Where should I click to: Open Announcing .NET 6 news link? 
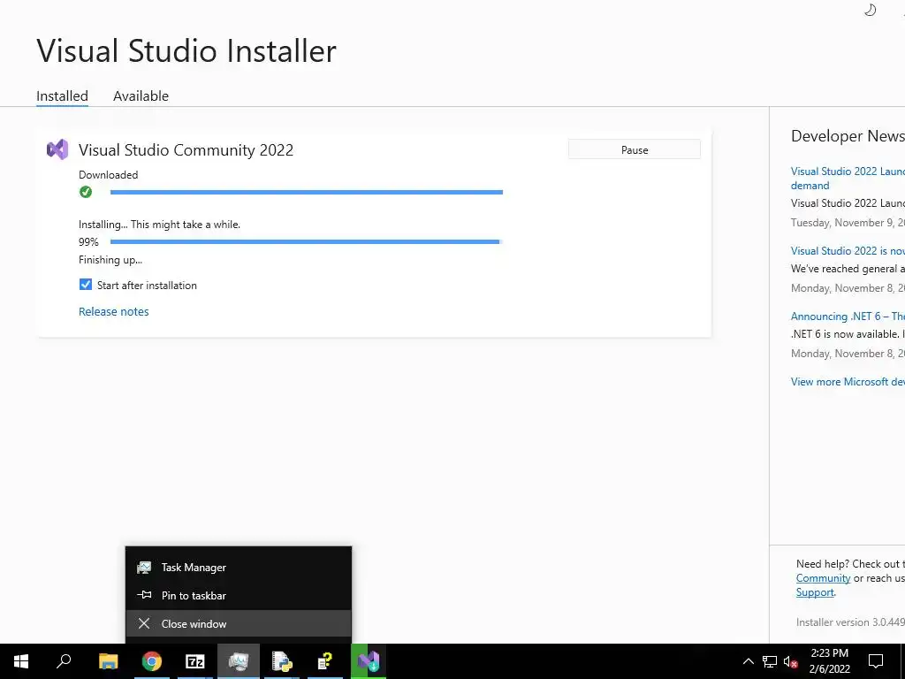click(x=848, y=316)
